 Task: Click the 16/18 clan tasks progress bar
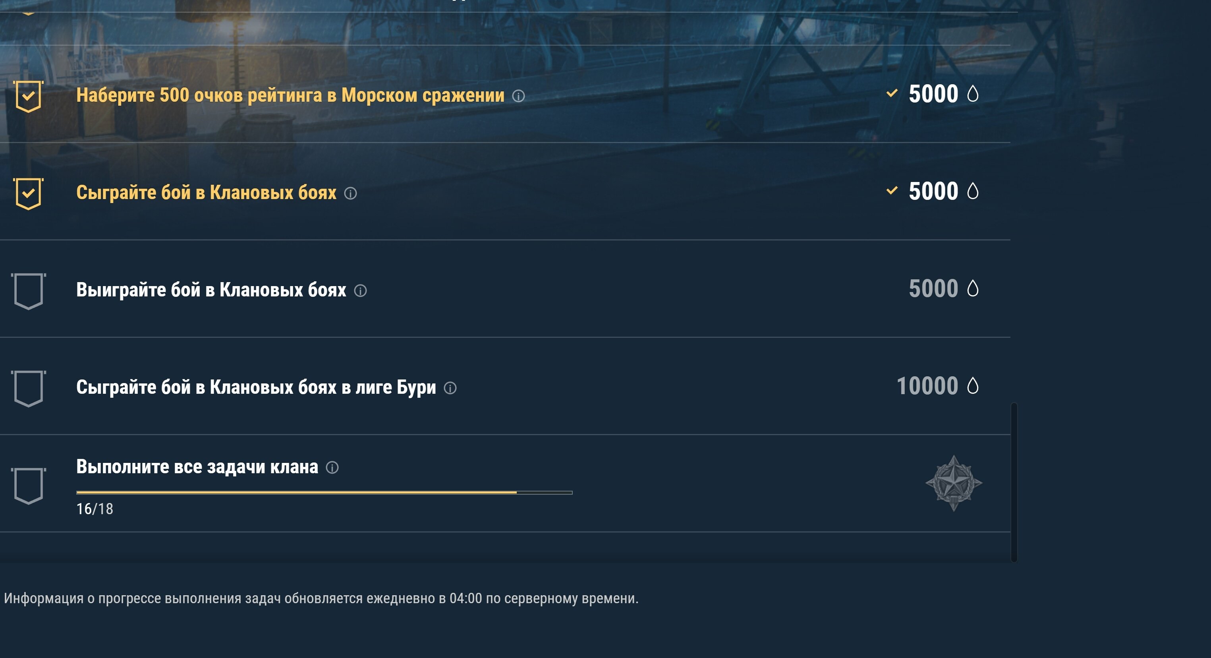tap(324, 492)
